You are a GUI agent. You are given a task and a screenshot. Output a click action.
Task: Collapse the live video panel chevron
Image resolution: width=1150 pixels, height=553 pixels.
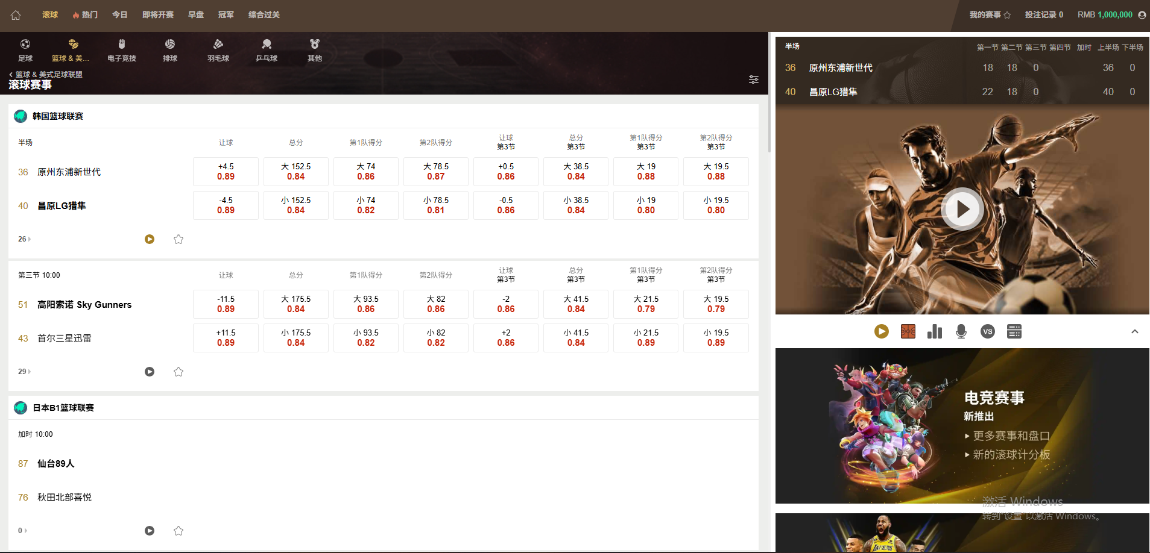tap(1134, 331)
